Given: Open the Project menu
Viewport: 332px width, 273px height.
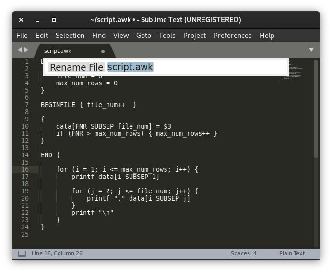Looking at the screenshot, I should tap(194, 36).
